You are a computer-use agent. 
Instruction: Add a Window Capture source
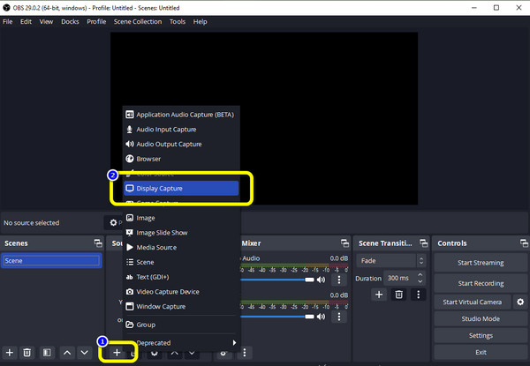pos(181,306)
